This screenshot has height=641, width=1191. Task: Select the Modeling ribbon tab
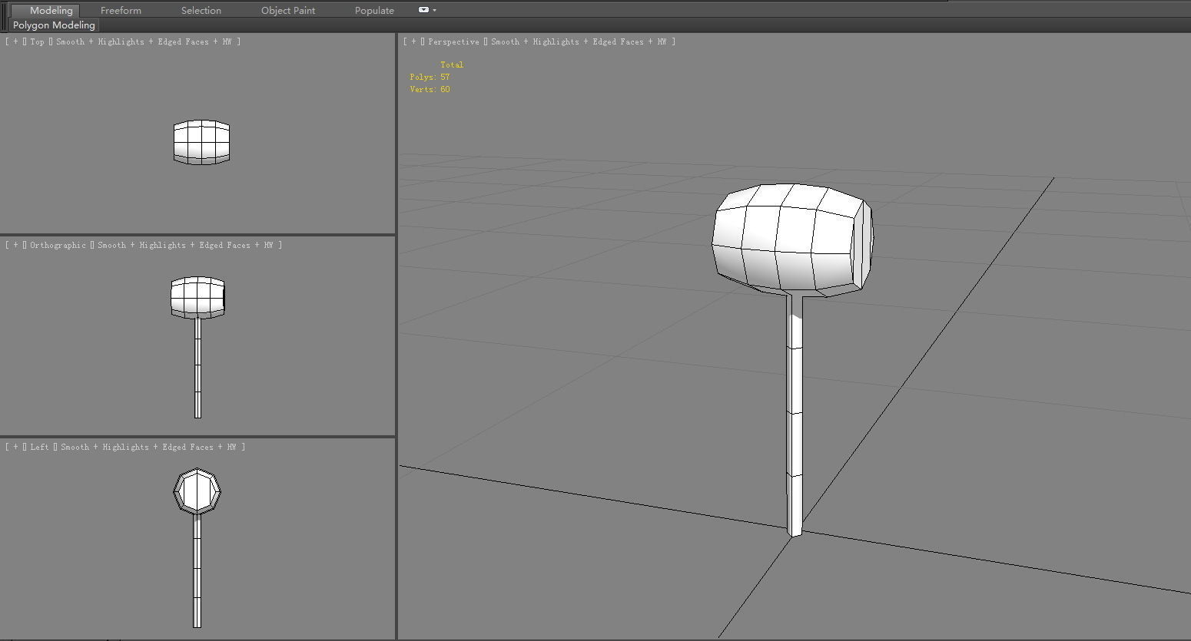(51, 11)
